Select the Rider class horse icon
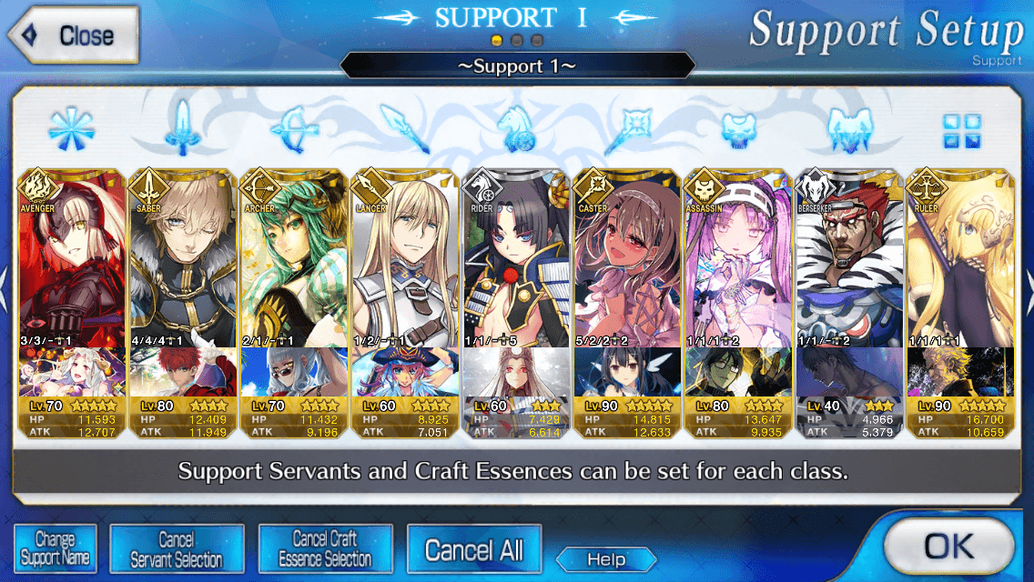The width and height of the screenshot is (1034, 582). point(517,128)
